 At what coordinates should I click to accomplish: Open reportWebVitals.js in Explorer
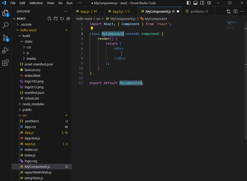point(38,172)
